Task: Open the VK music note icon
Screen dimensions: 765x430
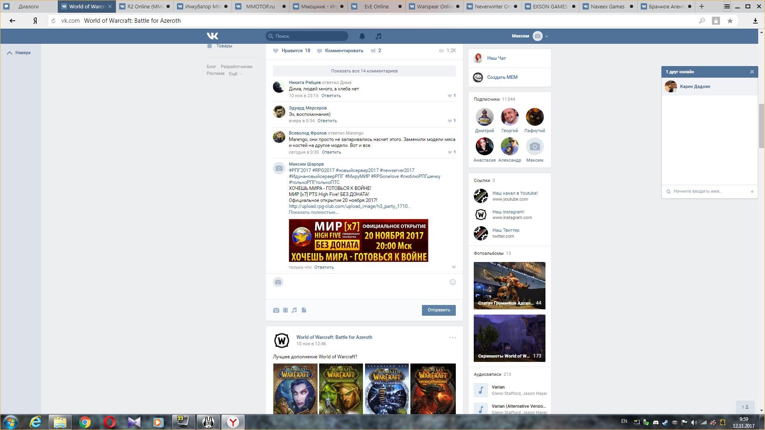Action: tap(378, 36)
